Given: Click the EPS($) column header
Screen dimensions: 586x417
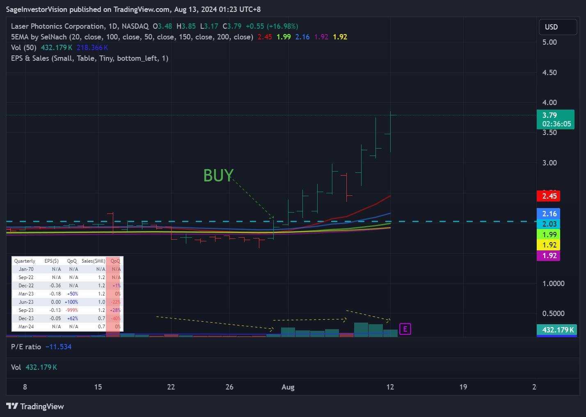Looking at the screenshot, I should pos(52,261).
